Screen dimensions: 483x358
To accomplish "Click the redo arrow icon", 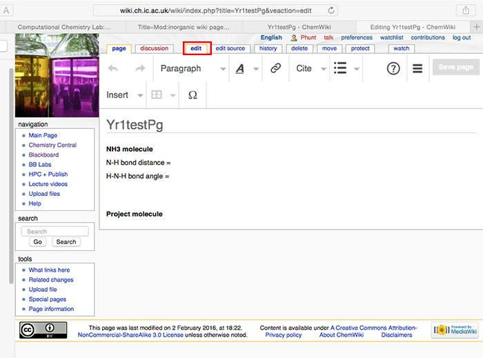I will [x=140, y=68].
